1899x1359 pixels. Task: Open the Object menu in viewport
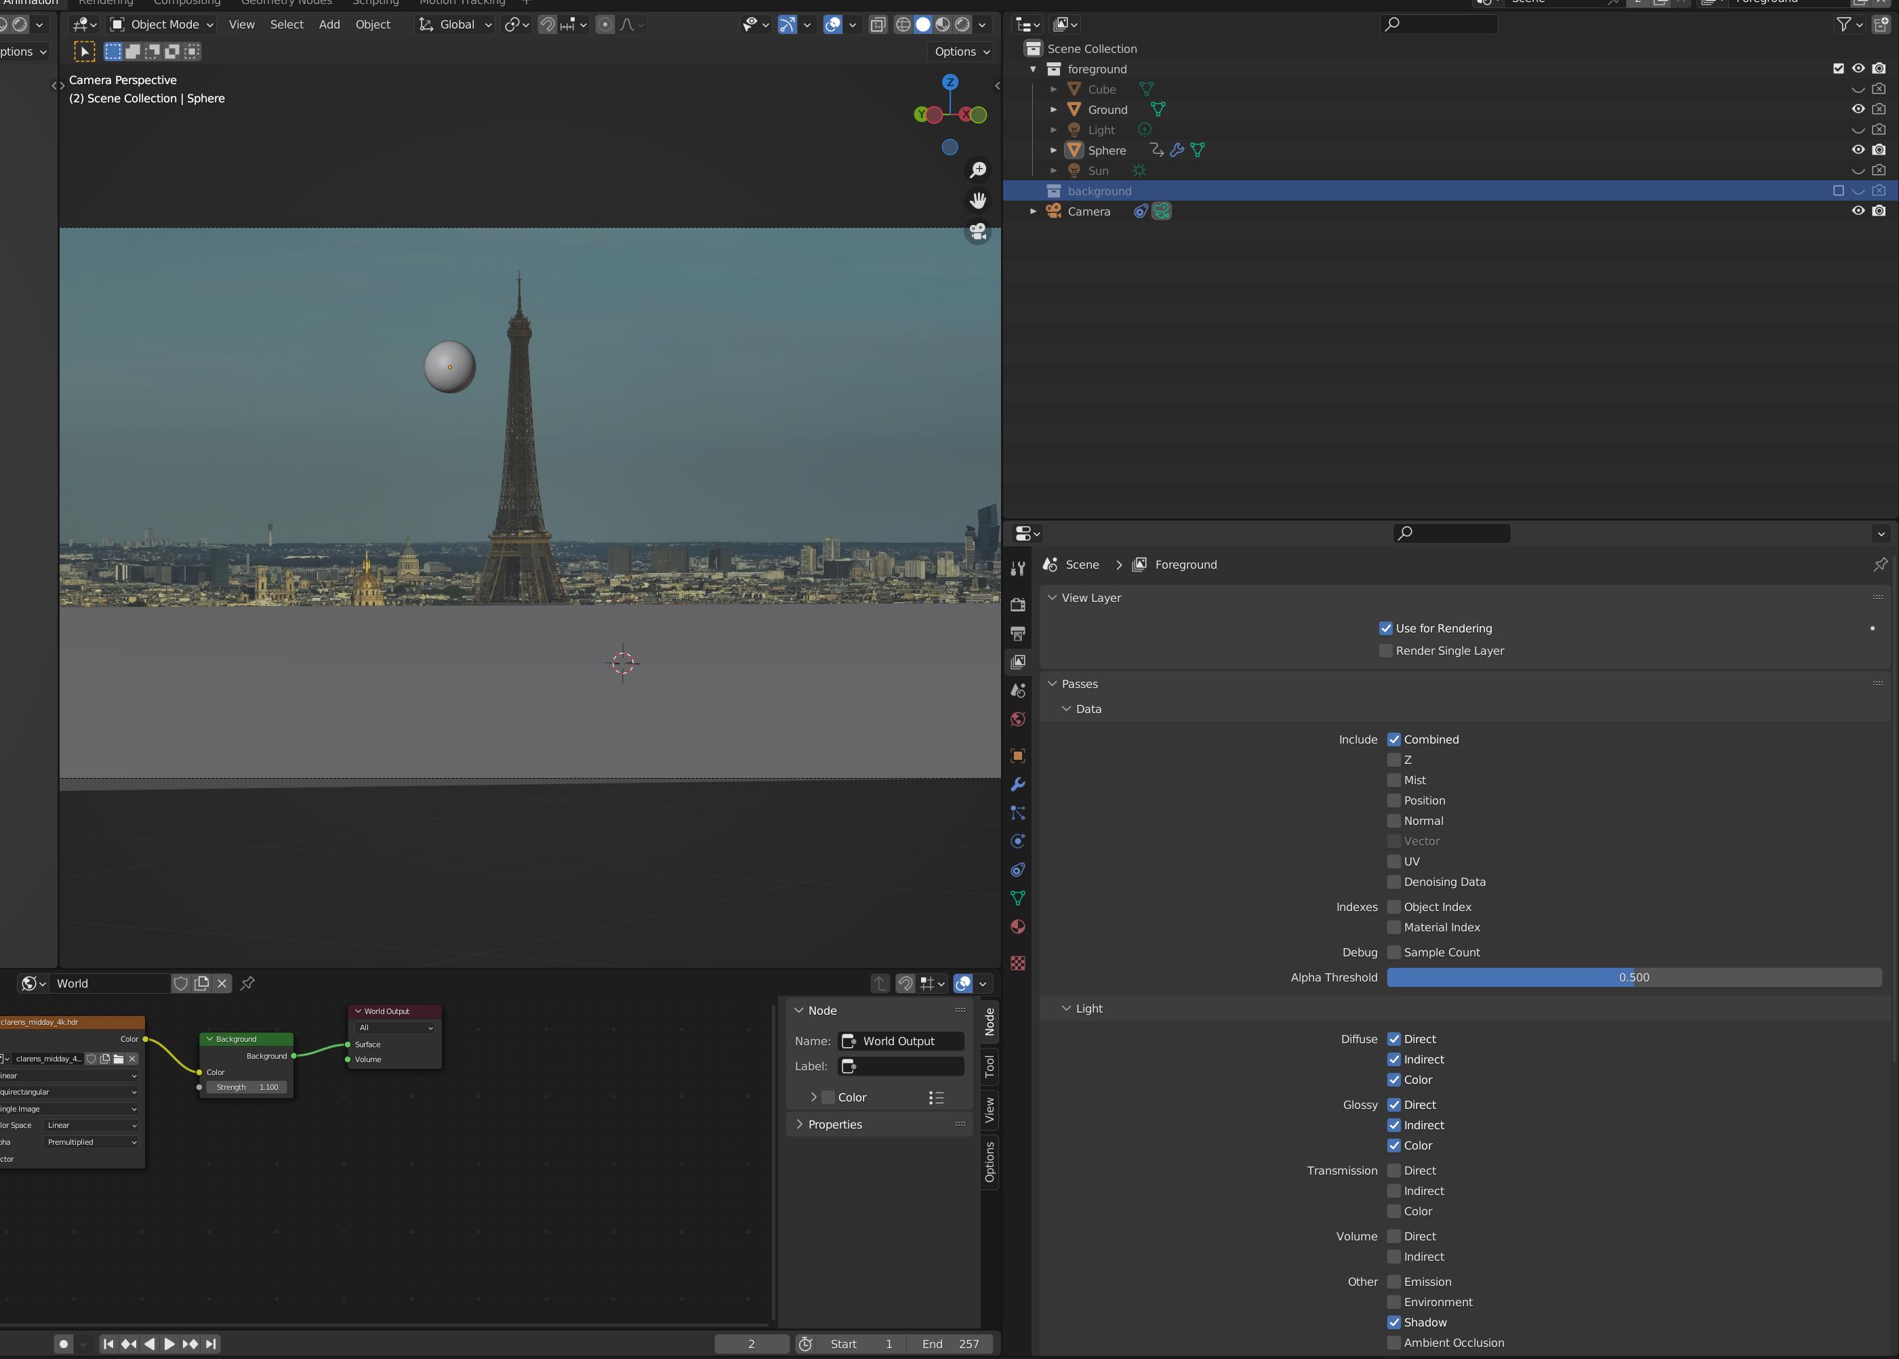click(x=373, y=24)
